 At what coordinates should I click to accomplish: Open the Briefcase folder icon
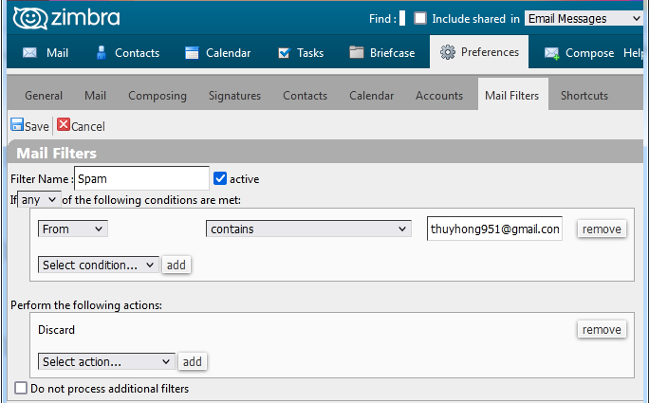point(357,52)
